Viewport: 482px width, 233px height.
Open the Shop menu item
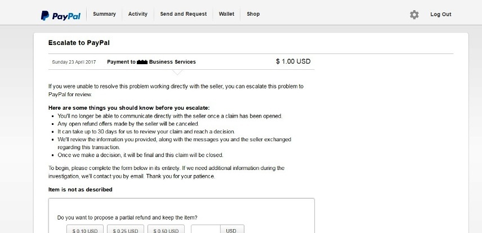(253, 14)
